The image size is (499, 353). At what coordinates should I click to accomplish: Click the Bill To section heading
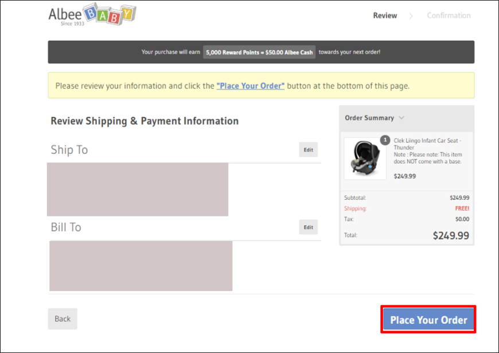point(66,227)
